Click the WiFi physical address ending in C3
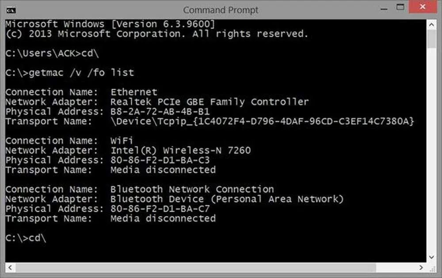The height and width of the screenshot is (278, 442). (x=160, y=160)
